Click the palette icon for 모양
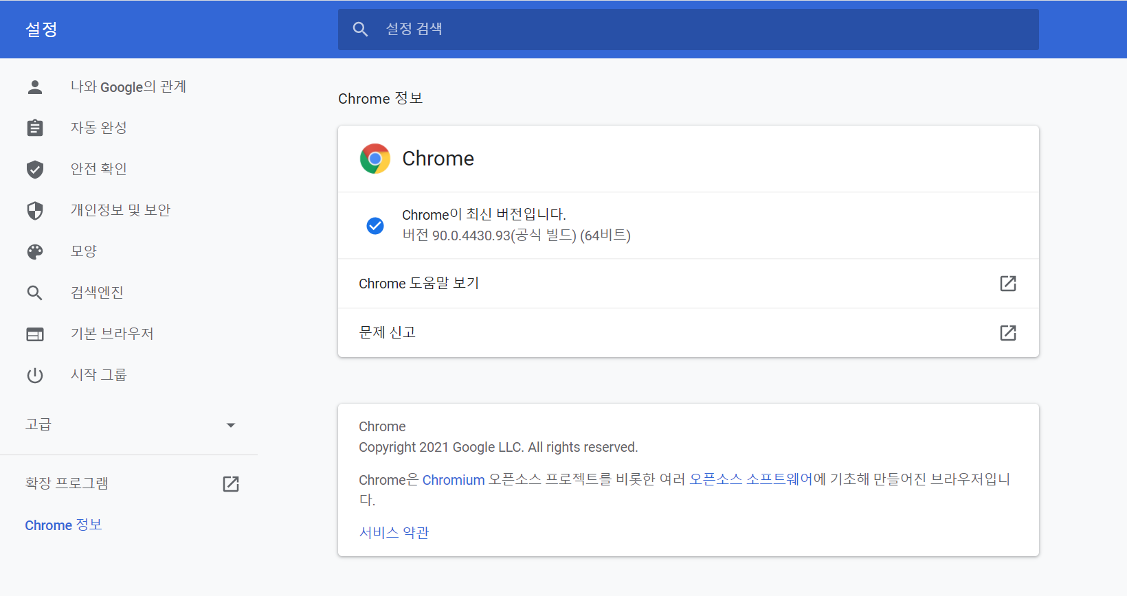Viewport: 1127px width, 596px height. click(x=35, y=251)
